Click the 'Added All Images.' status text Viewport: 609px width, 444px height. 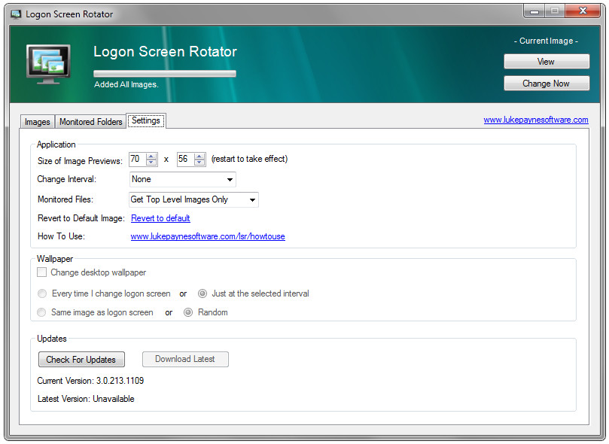[126, 84]
